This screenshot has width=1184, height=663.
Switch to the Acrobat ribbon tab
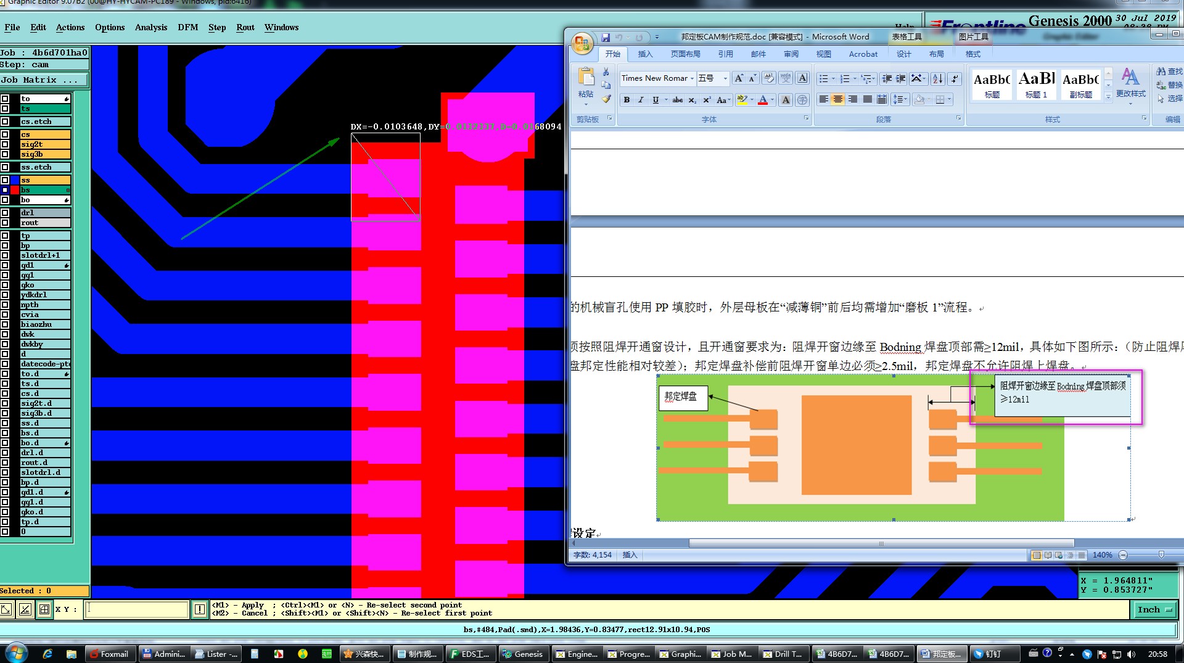863,54
